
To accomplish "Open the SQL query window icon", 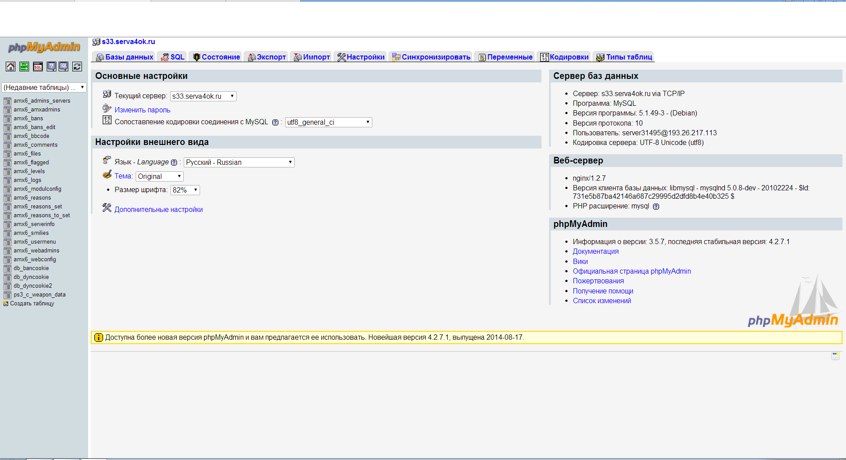I will (38, 67).
